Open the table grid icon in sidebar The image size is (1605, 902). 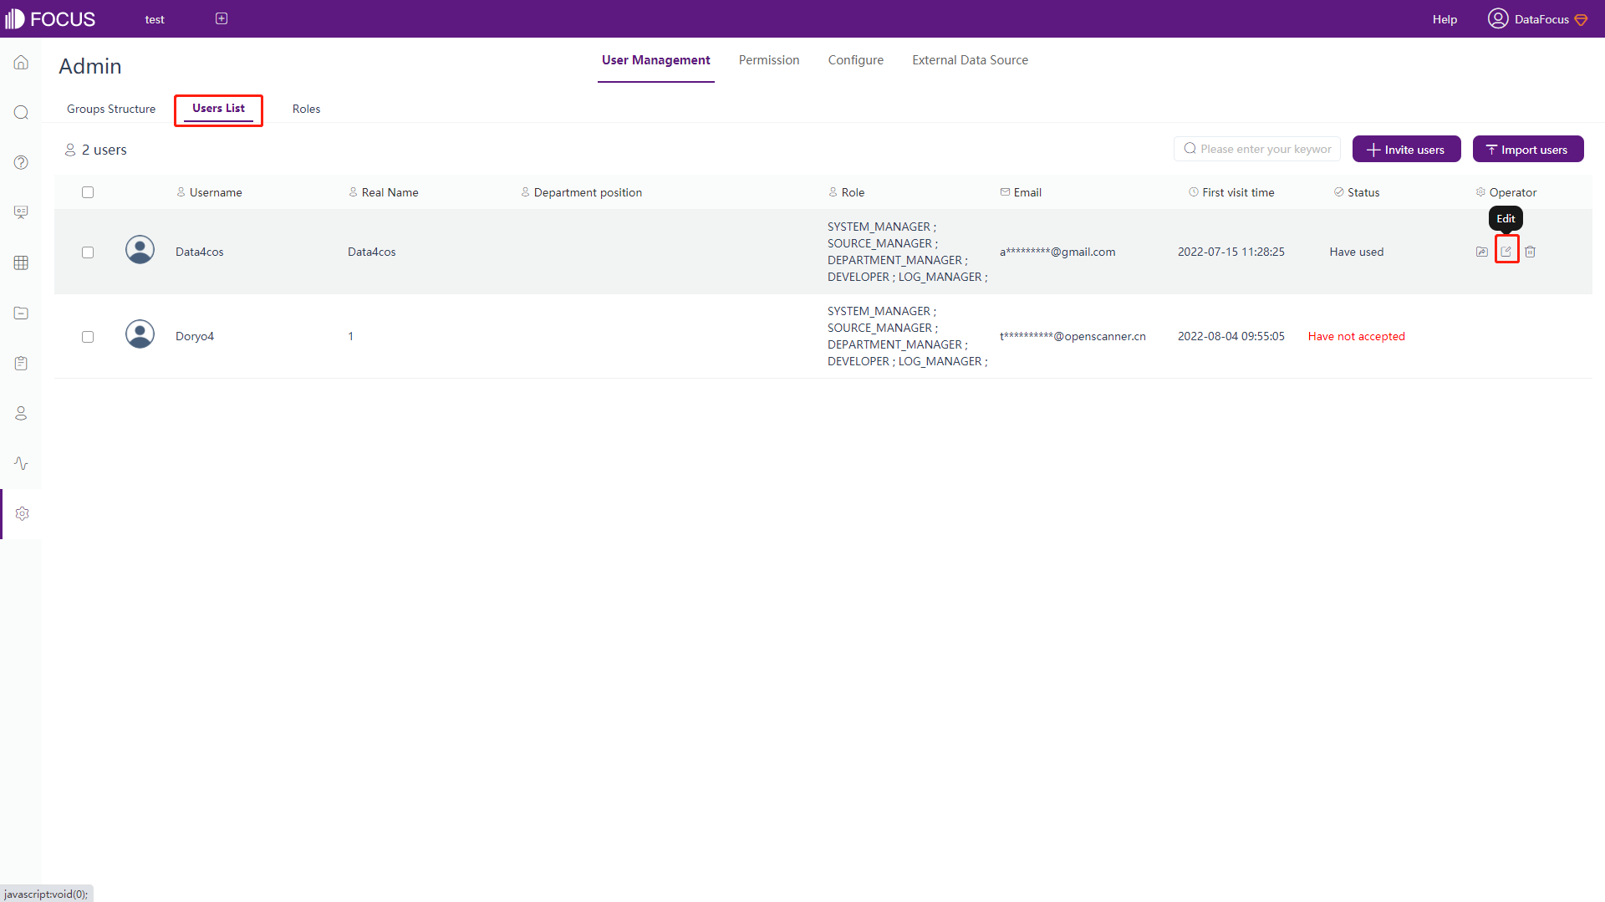pyautogui.click(x=21, y=262)
